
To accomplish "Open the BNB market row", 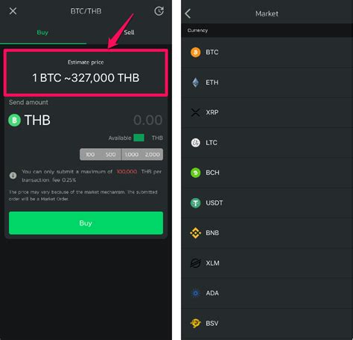I will coord(267,233).
